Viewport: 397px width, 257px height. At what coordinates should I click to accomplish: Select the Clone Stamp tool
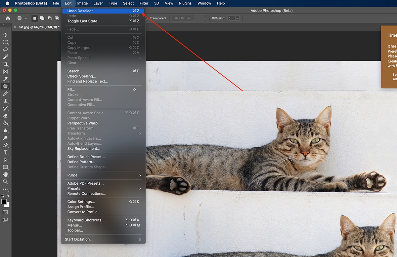pyautogui.click(x=5, y=101)
